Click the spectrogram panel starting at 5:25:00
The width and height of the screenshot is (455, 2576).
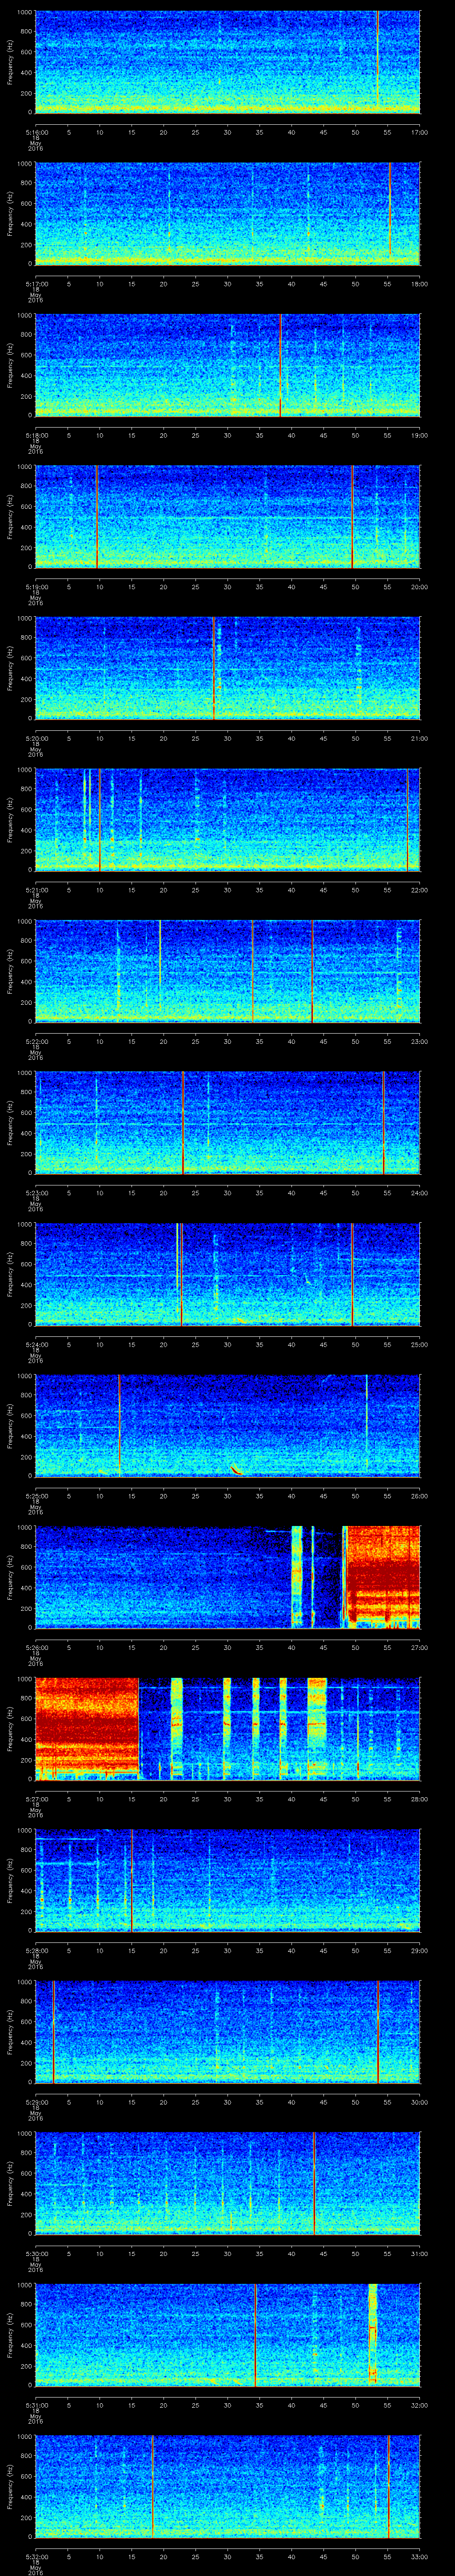click(227, 1427)
